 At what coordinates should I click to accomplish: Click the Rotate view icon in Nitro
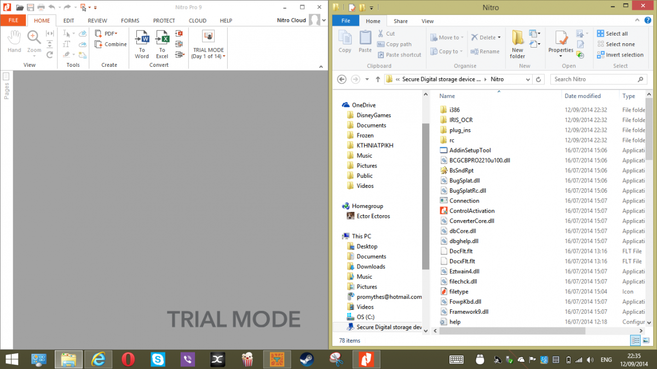(x=50, y=54)
